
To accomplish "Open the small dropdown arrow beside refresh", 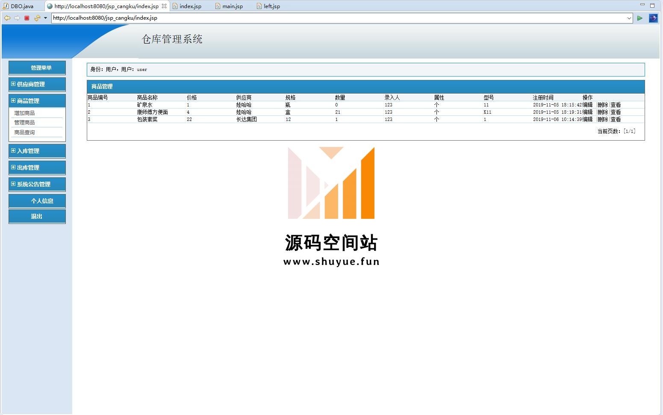I will pos(45,18).
